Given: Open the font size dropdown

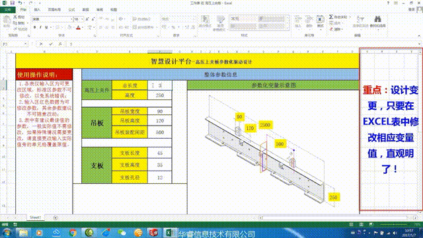Looking at the screenshot, I should click(x=82, y=19).
